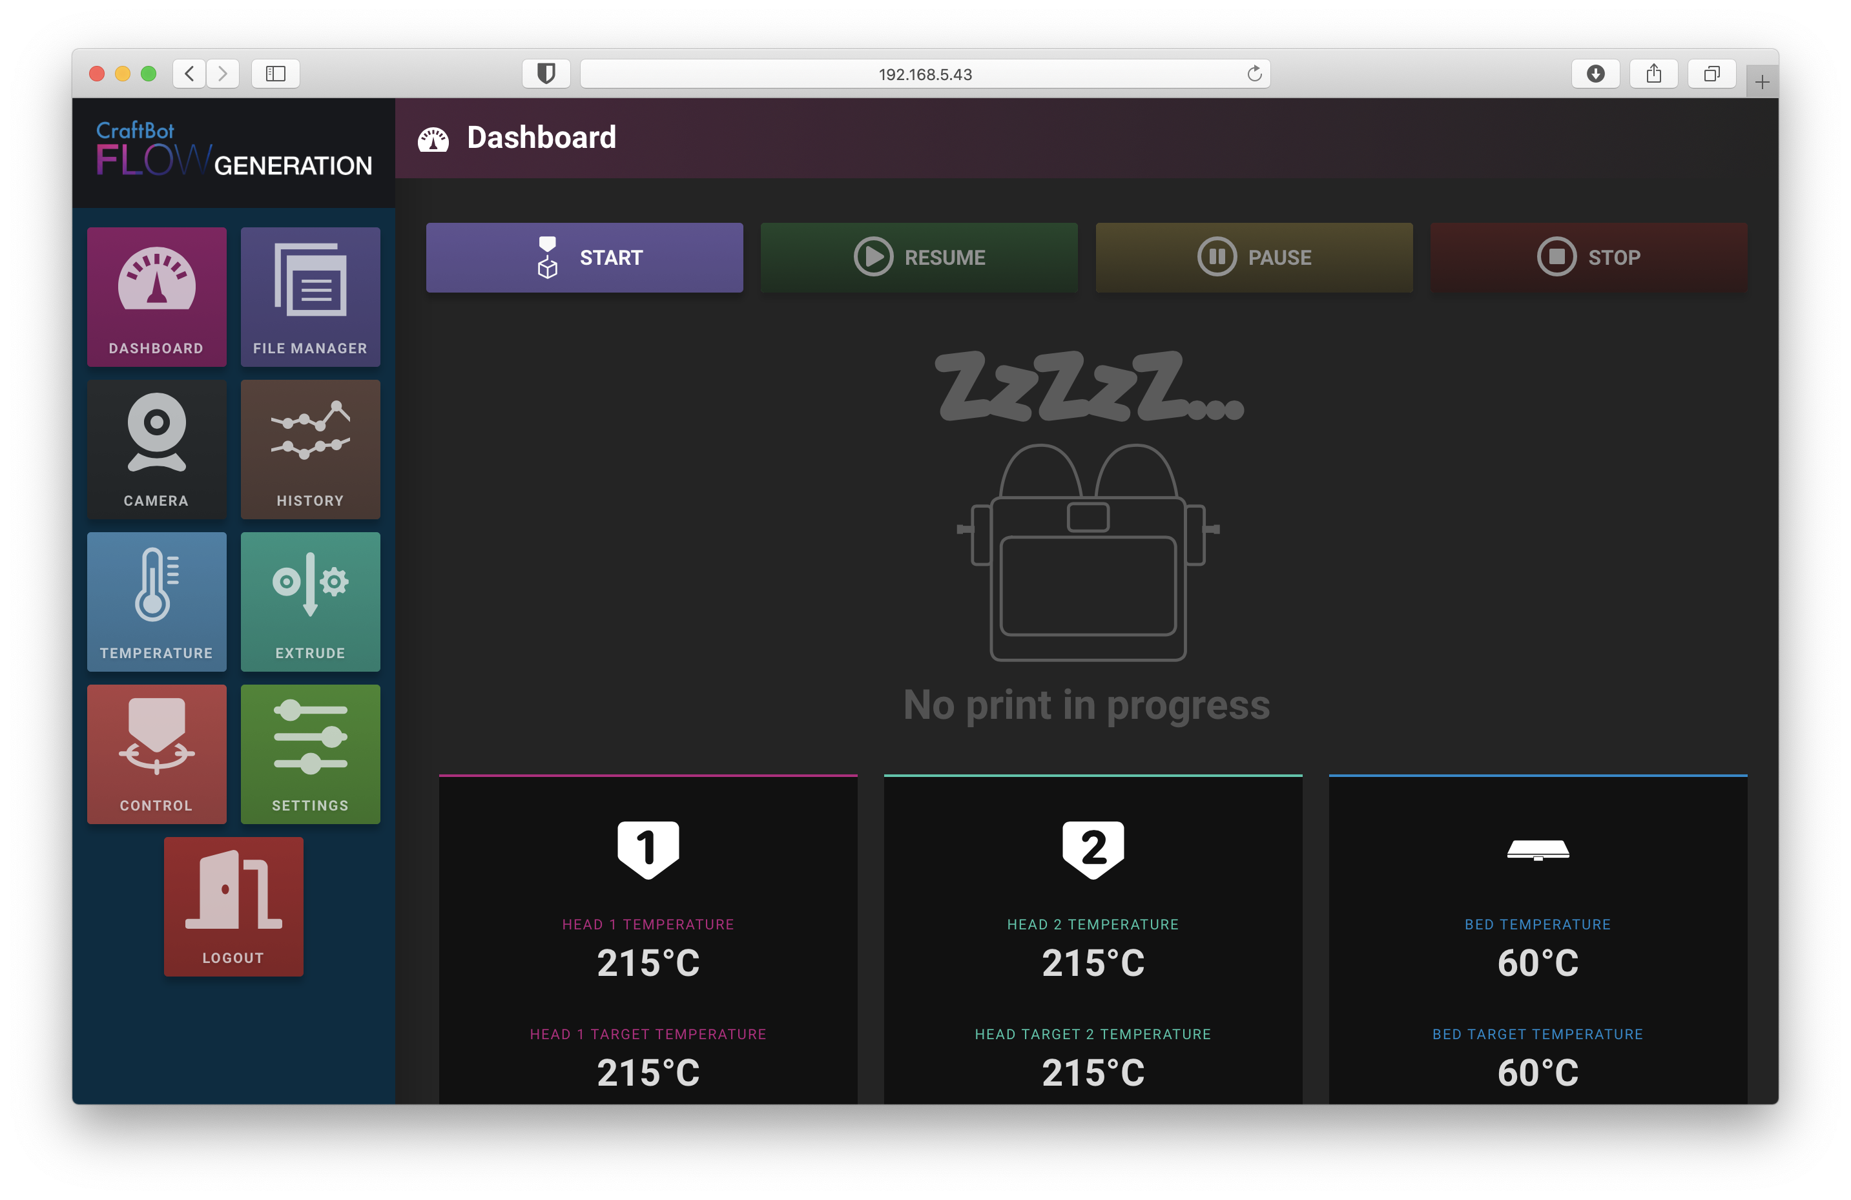Open the Control tile

156,754
